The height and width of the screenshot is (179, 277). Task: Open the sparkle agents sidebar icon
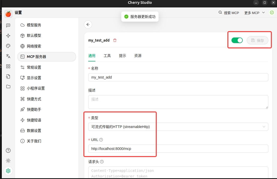point(8,36)
